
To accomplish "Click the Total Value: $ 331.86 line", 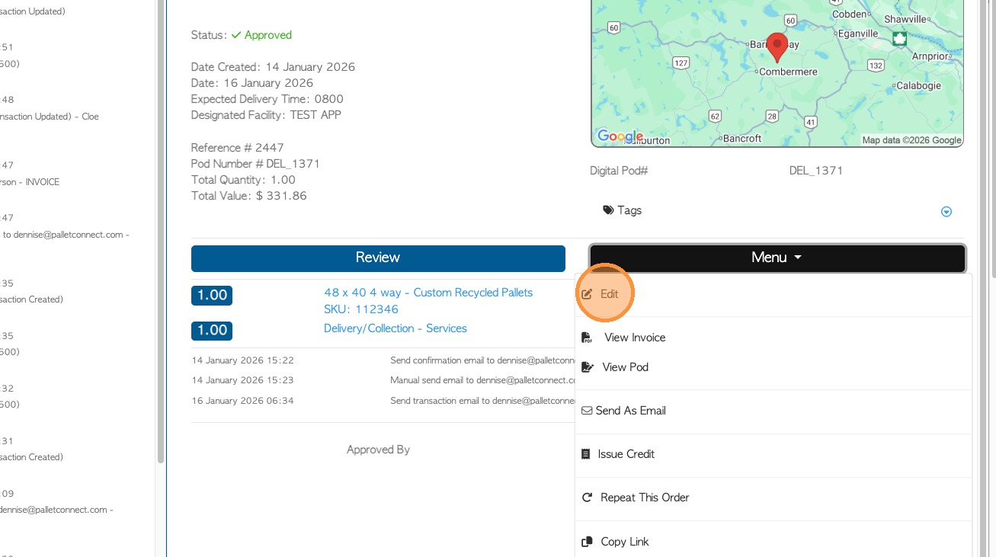I will click(248, 196).
